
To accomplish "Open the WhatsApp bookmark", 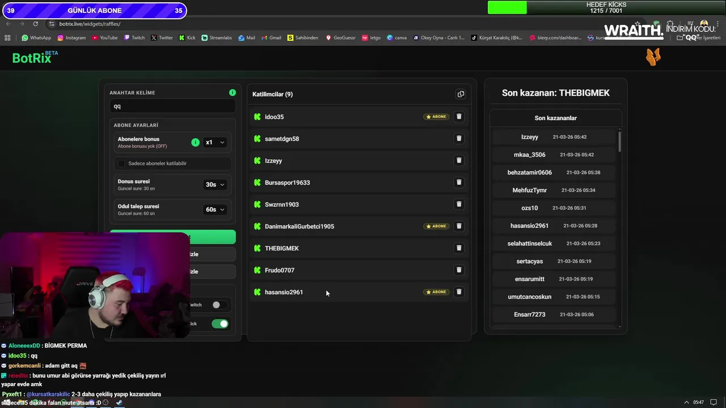I will click(36, 38).
